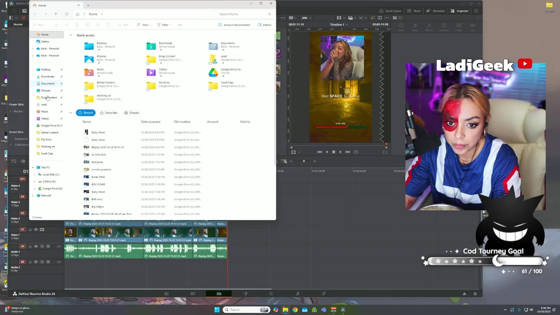Click the File Explorer up-arrow navigation button
This screenshot has height=315, width=560.
pyautogui.click(x=56, y=14)
